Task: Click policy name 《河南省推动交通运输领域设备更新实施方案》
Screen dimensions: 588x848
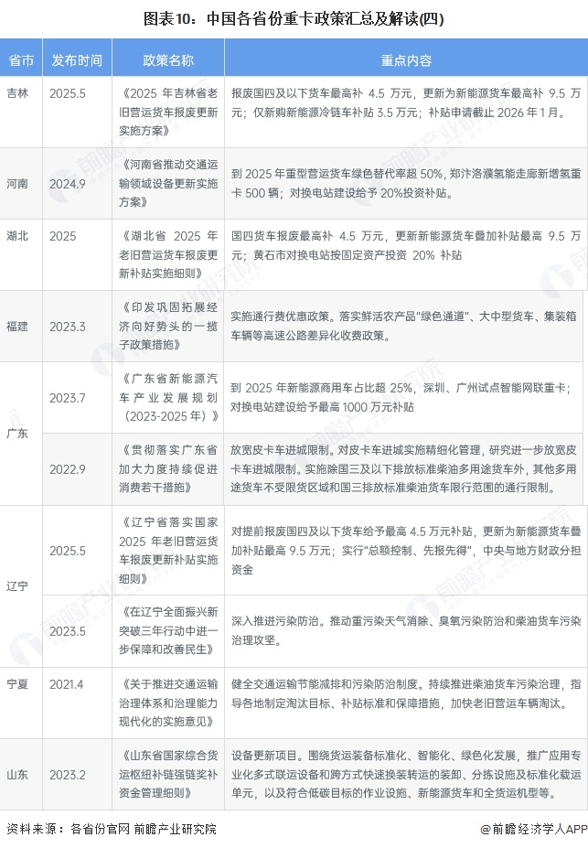Action: coord(168,183)
